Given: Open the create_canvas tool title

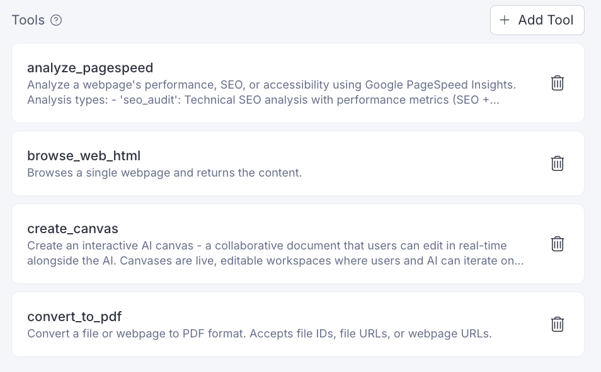Looking at the screenshot, I should pyautogui.click(x=72, y=228).
